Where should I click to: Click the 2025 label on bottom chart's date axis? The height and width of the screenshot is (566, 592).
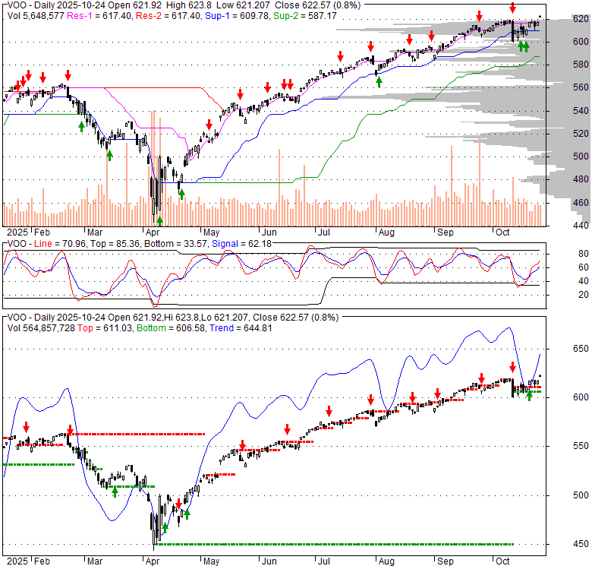(x=17, y=561)
